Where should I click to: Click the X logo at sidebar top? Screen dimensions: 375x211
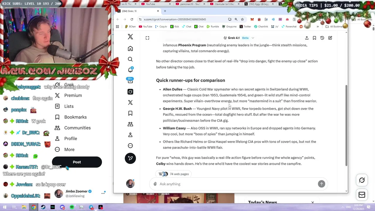click(x=130, y=37)
